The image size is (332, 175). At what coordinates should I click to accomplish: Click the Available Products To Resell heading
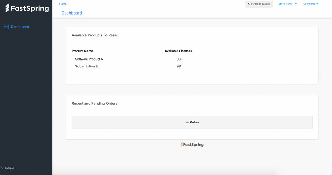click(x=95, y=35)
